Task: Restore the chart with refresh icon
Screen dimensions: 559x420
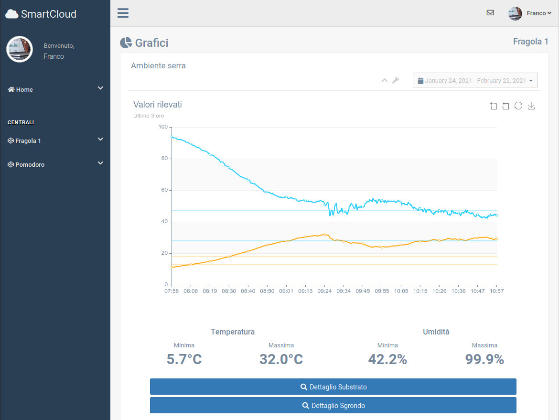Action: click(x=518, y=106)
